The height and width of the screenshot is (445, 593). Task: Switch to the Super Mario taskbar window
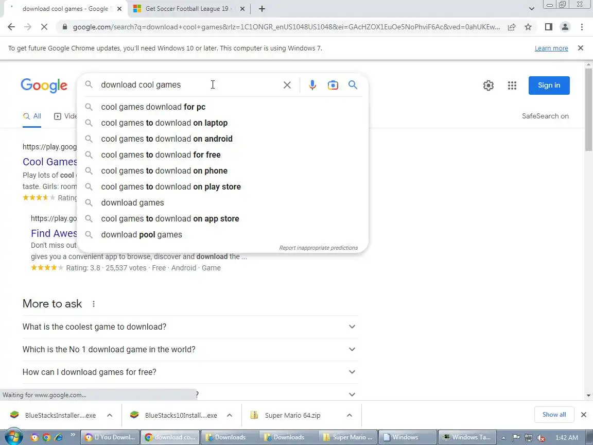pyautogui.click(x=348, y=437)
